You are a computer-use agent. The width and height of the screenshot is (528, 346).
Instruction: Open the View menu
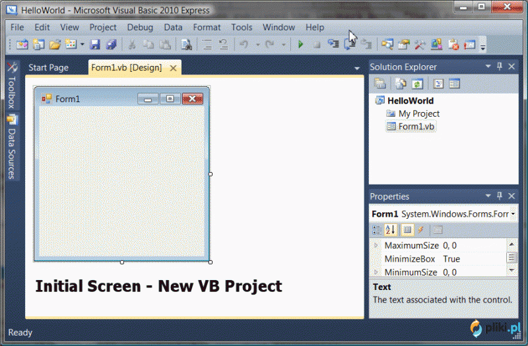coord(69,27)
